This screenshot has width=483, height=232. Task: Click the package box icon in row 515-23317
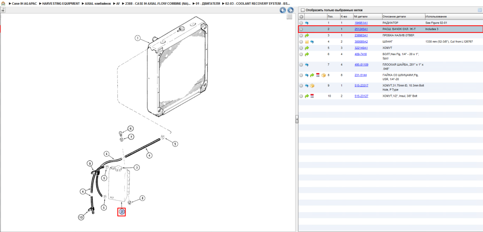pyautogui.click(x=312, y=86)
